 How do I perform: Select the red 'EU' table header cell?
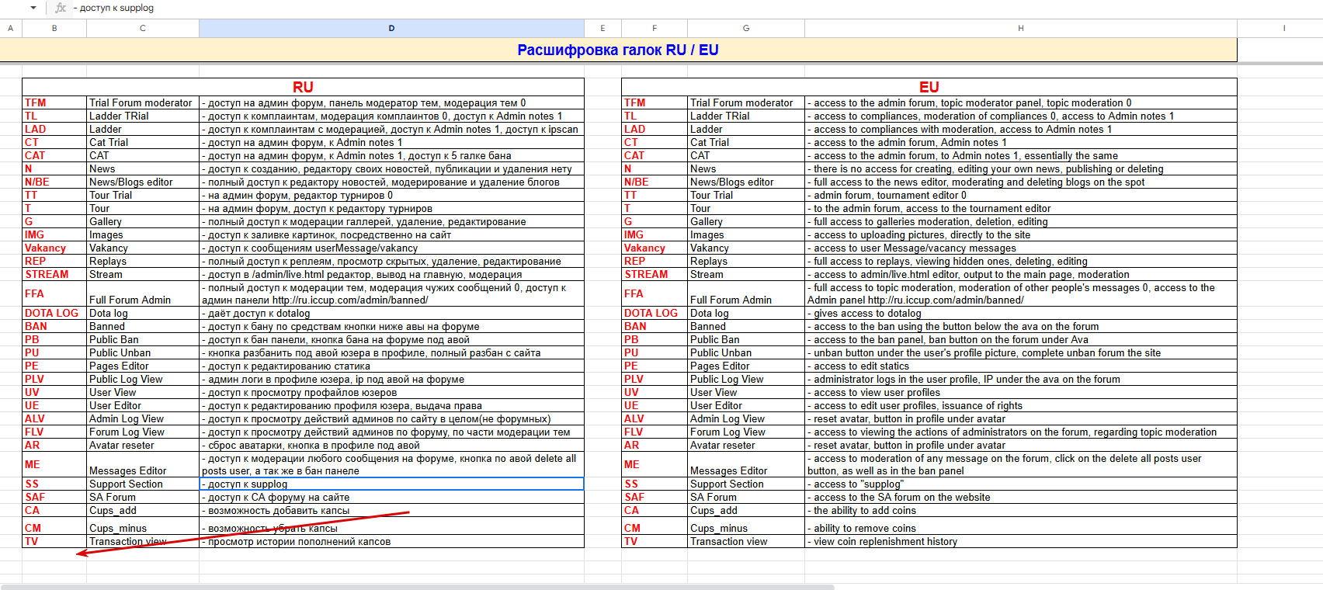(929, 87)
